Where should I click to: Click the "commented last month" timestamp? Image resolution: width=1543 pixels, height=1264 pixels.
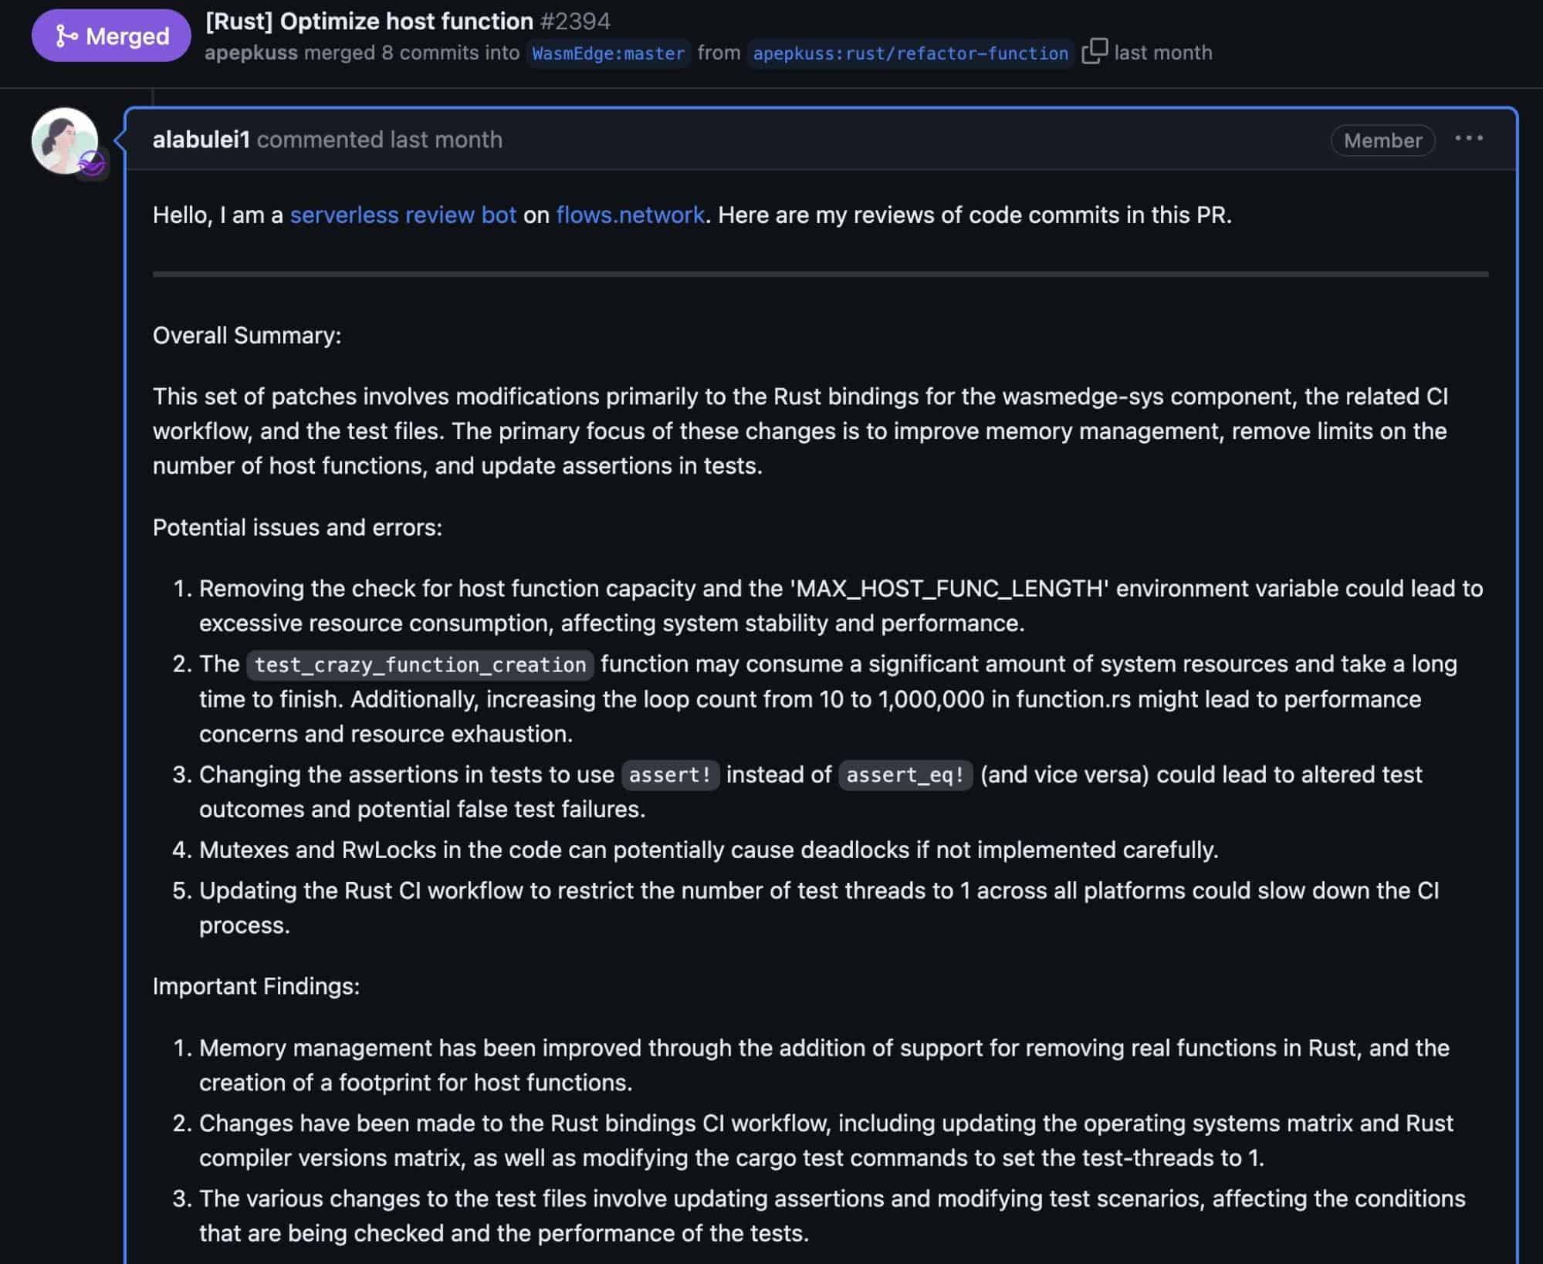445,140
